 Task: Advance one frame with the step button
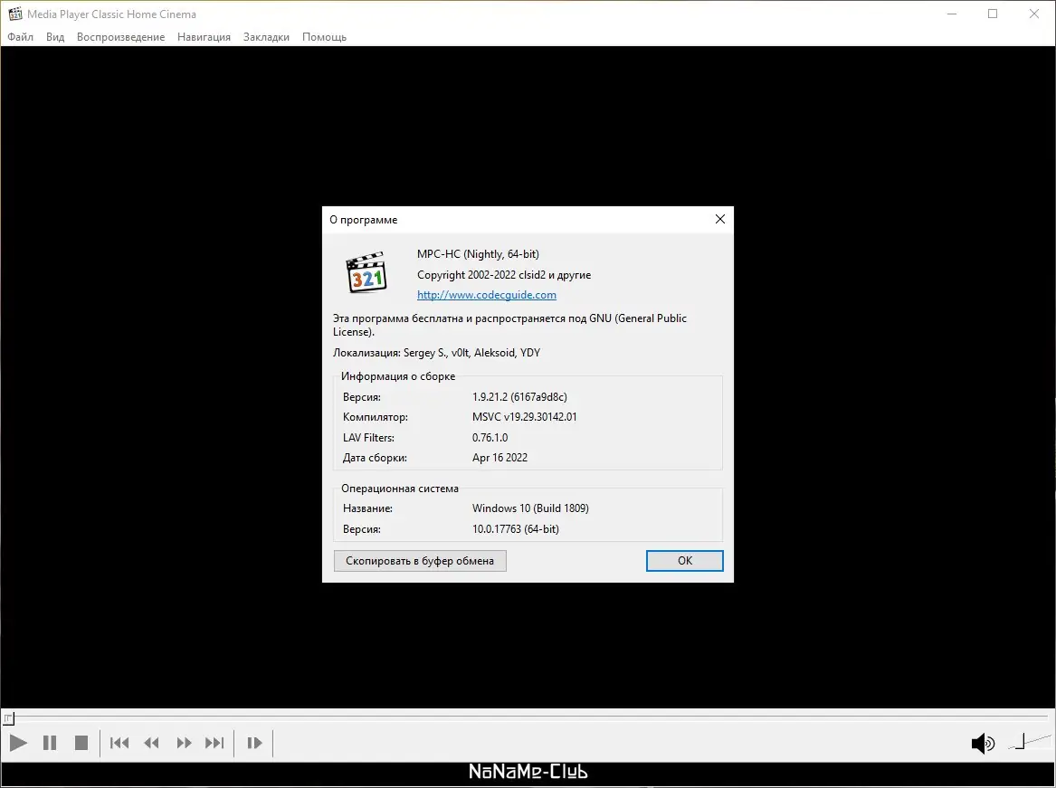254,743
